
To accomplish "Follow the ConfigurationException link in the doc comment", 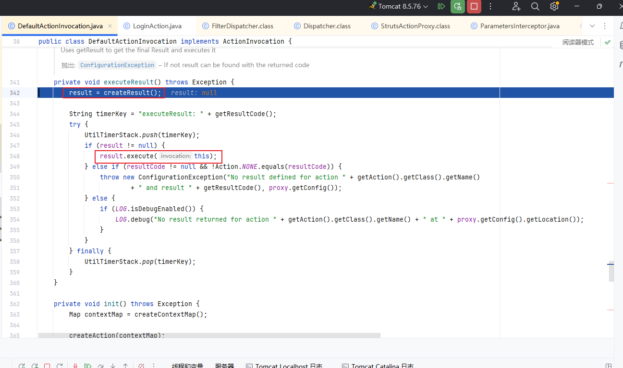I will 117,65.
